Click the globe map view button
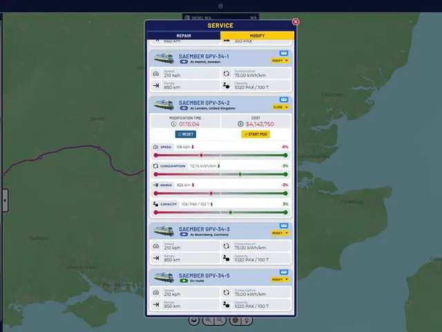Viewport: 442px width, 332px height. point(235,320)
